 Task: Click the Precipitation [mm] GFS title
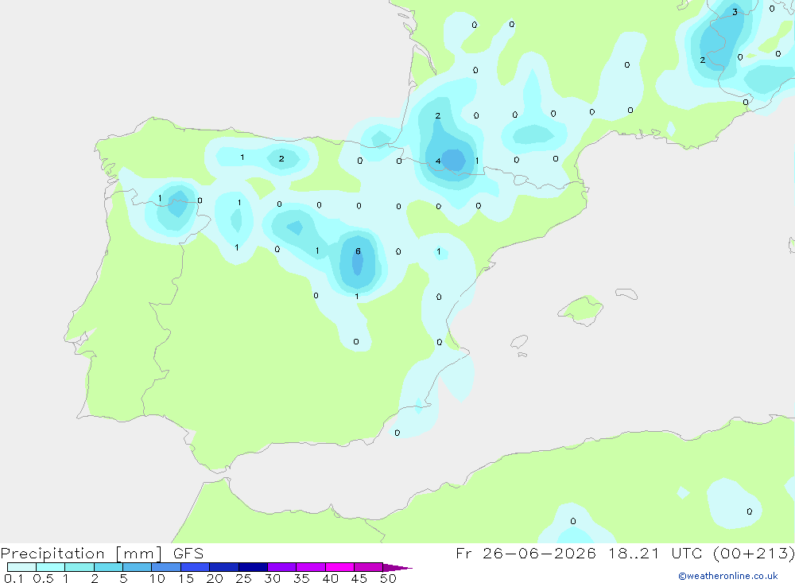pyautogui.click(x=102, y=554)
